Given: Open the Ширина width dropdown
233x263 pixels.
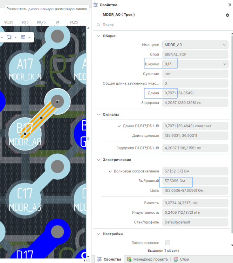Looking at the screenshot, I should point(224,64).
